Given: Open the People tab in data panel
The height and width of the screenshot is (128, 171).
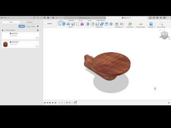Looking at the screenshot, I should (30, 22).
